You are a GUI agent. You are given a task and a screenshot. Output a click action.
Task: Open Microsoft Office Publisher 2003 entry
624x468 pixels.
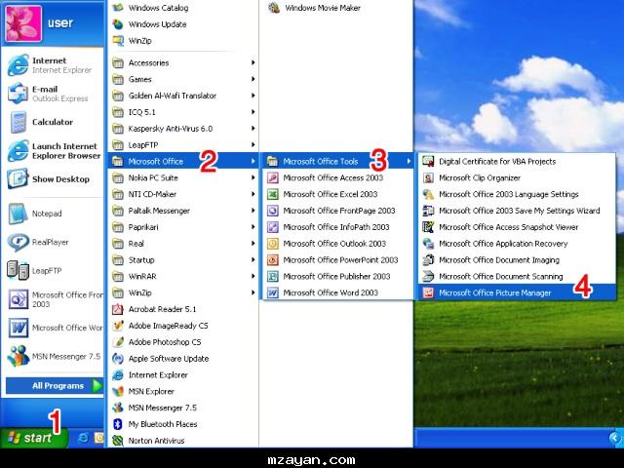[x=338, y=276]
